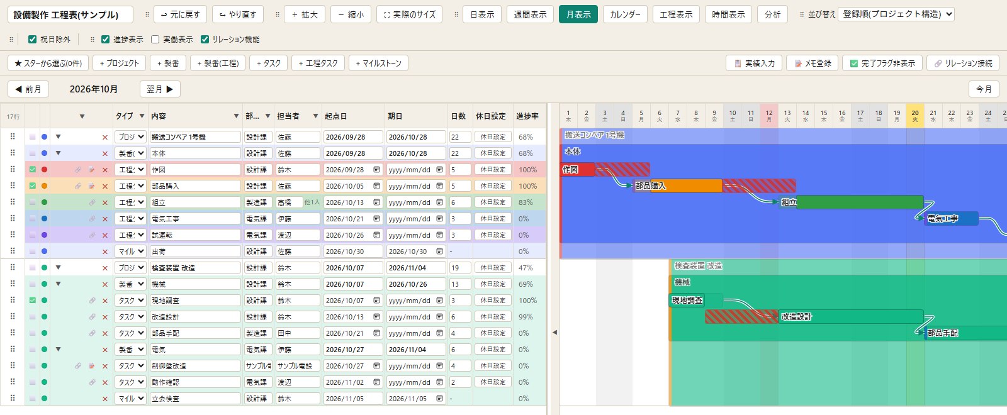Viewport: 1007px width, 415px height.
Task: Click the link icon on 組立 row
Action: click(x=92, y=202)
